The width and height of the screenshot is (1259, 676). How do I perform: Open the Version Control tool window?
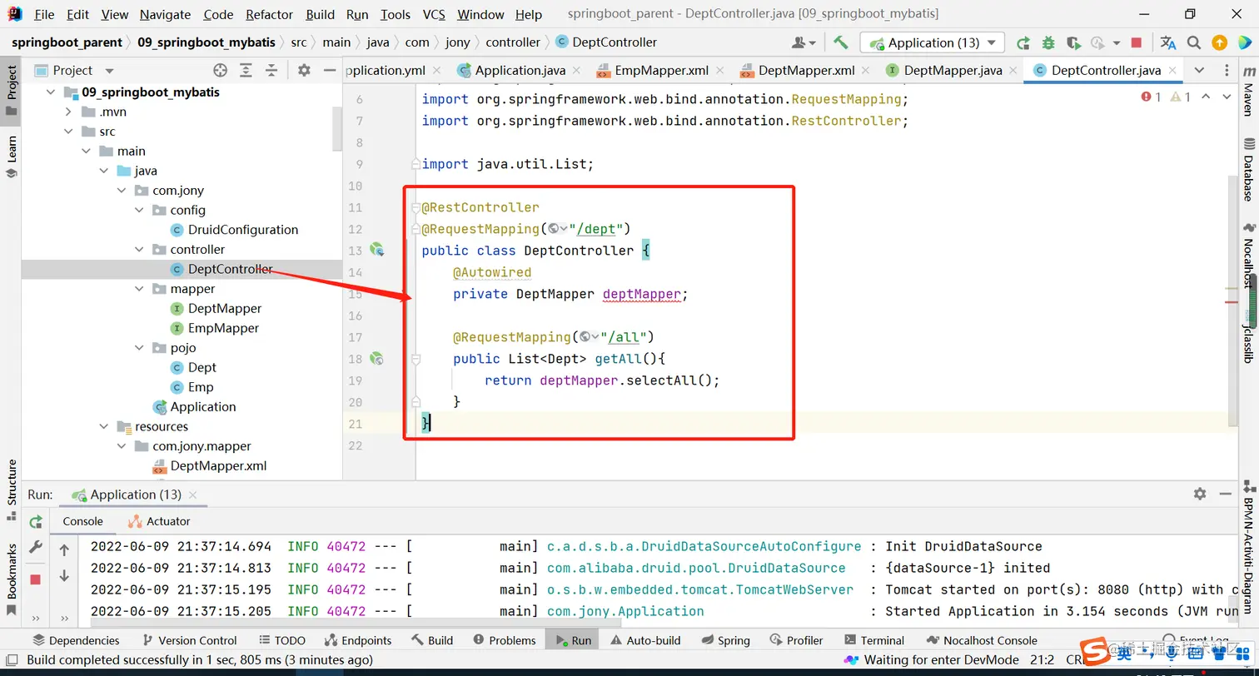pyautogui.click(x=190, y=640)
